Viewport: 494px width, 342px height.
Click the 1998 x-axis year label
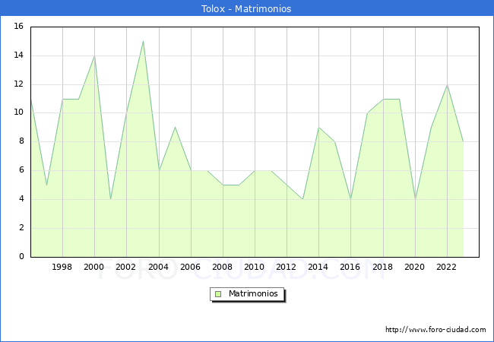[62, 267]
